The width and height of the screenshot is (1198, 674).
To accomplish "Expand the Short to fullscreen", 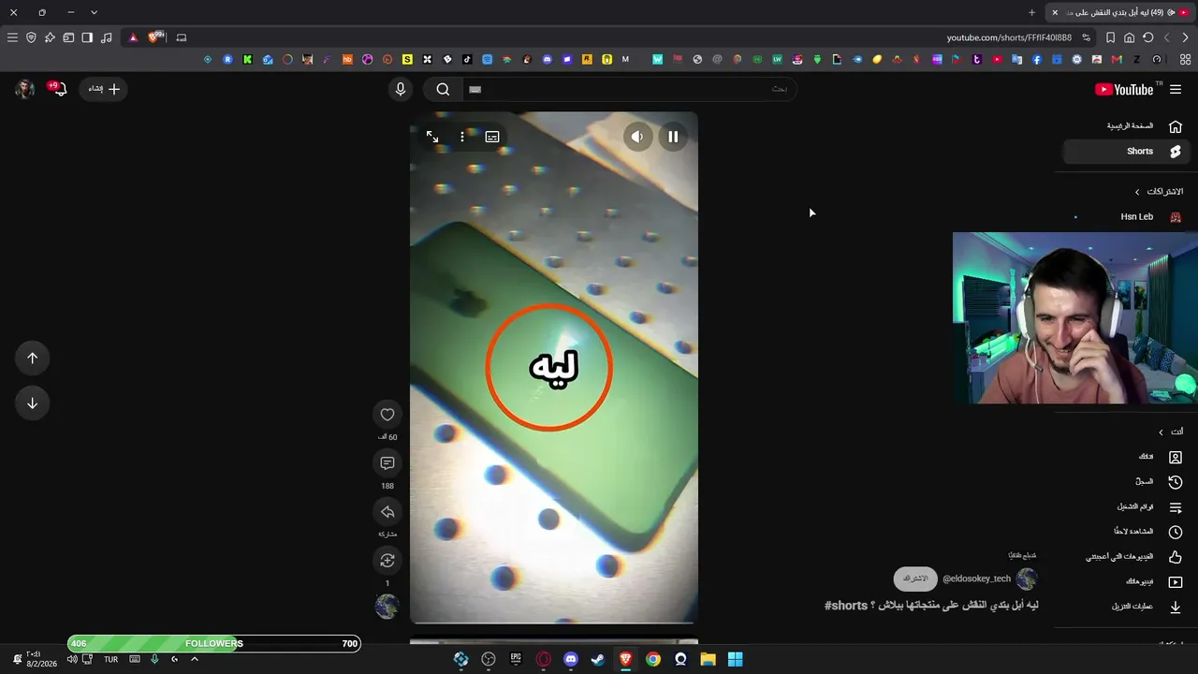I will 432,137.
